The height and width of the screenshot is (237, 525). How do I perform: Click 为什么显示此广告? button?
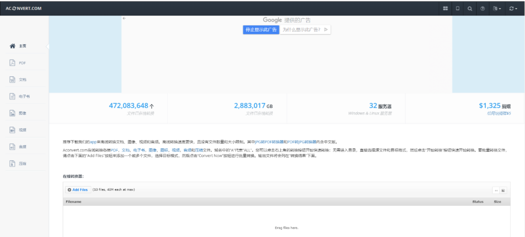305,30
